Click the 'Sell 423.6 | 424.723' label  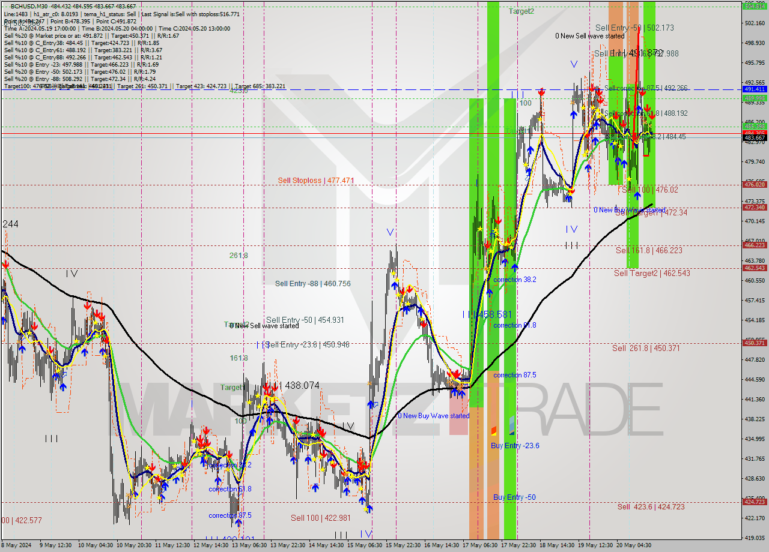click(651, 506)
